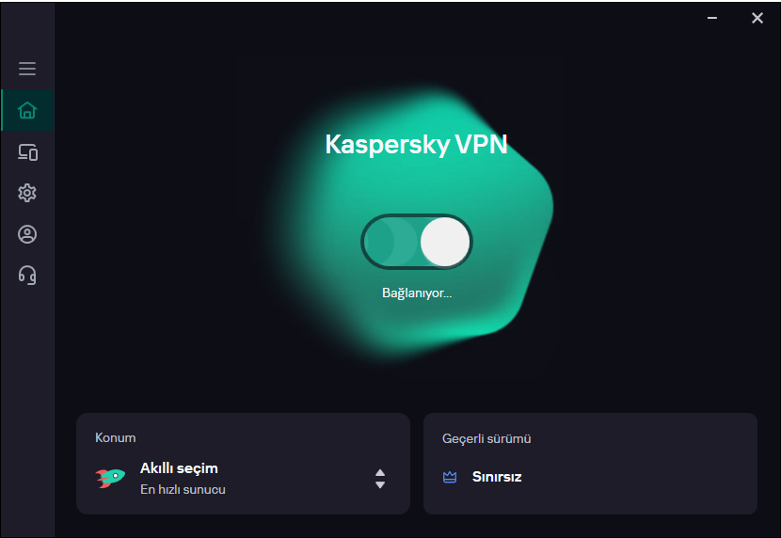781x538 pixels.
Task: Click the white knob of the VPN switch
Action: tap(444, 243)
